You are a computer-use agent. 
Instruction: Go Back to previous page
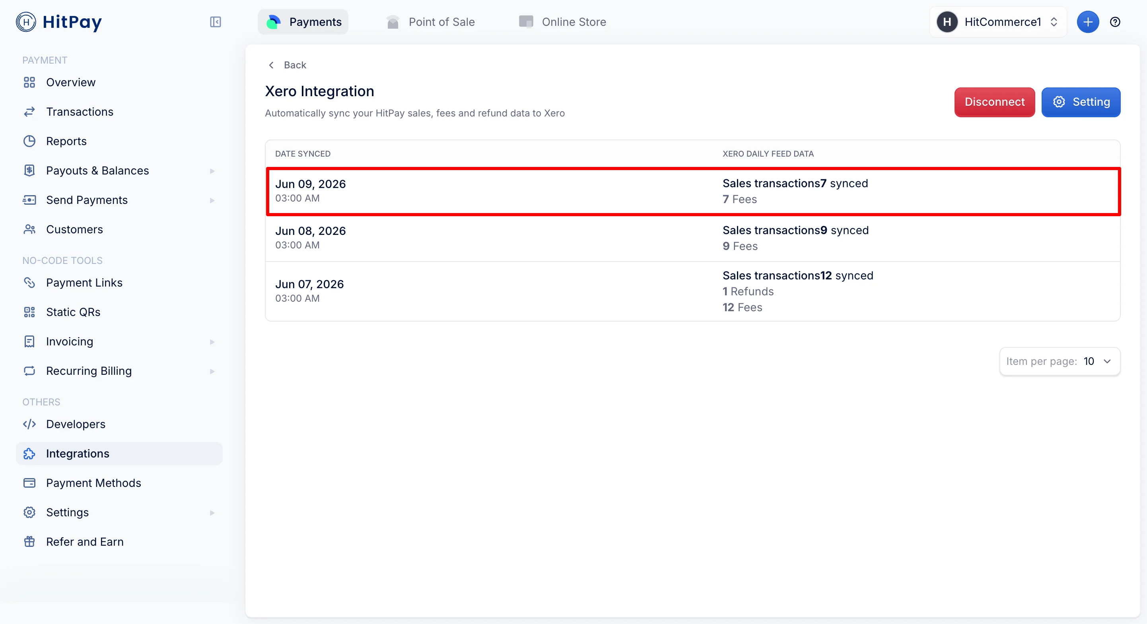287,65
